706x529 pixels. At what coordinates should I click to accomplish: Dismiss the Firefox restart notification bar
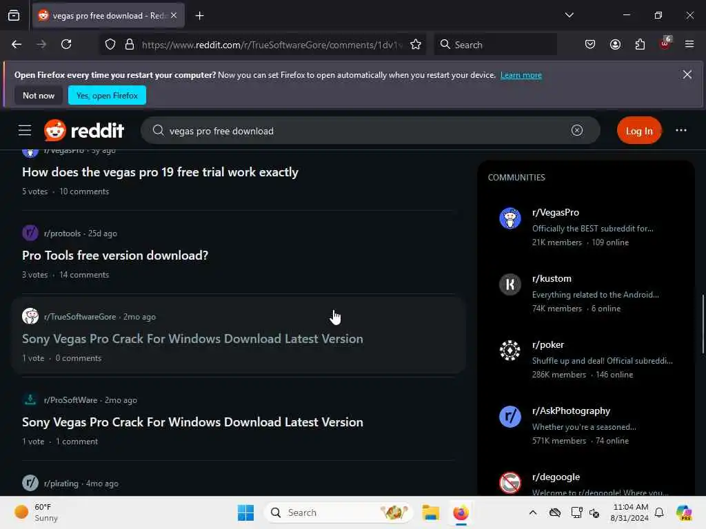pyautogui.click(x=687, y=74)
